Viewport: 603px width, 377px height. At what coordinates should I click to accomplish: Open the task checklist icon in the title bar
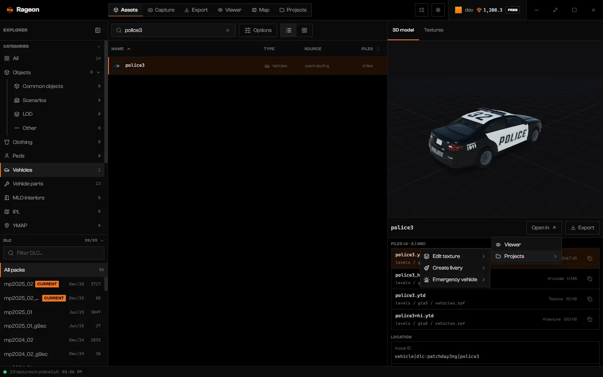coord(422,10)
